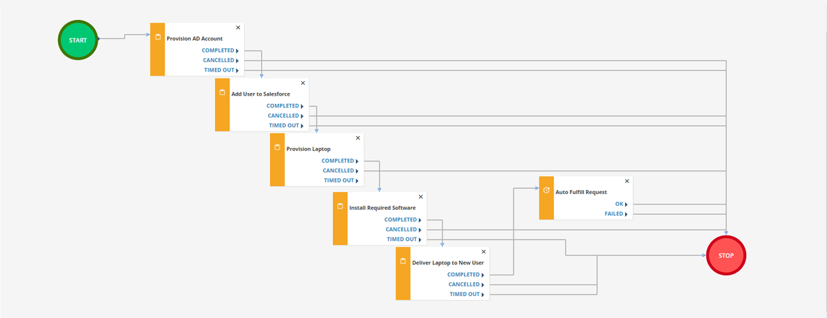The image size is (827, 318).
Task: Select Deliver Laptop TIMED OUT output
Action: click(x=467, y=295)
